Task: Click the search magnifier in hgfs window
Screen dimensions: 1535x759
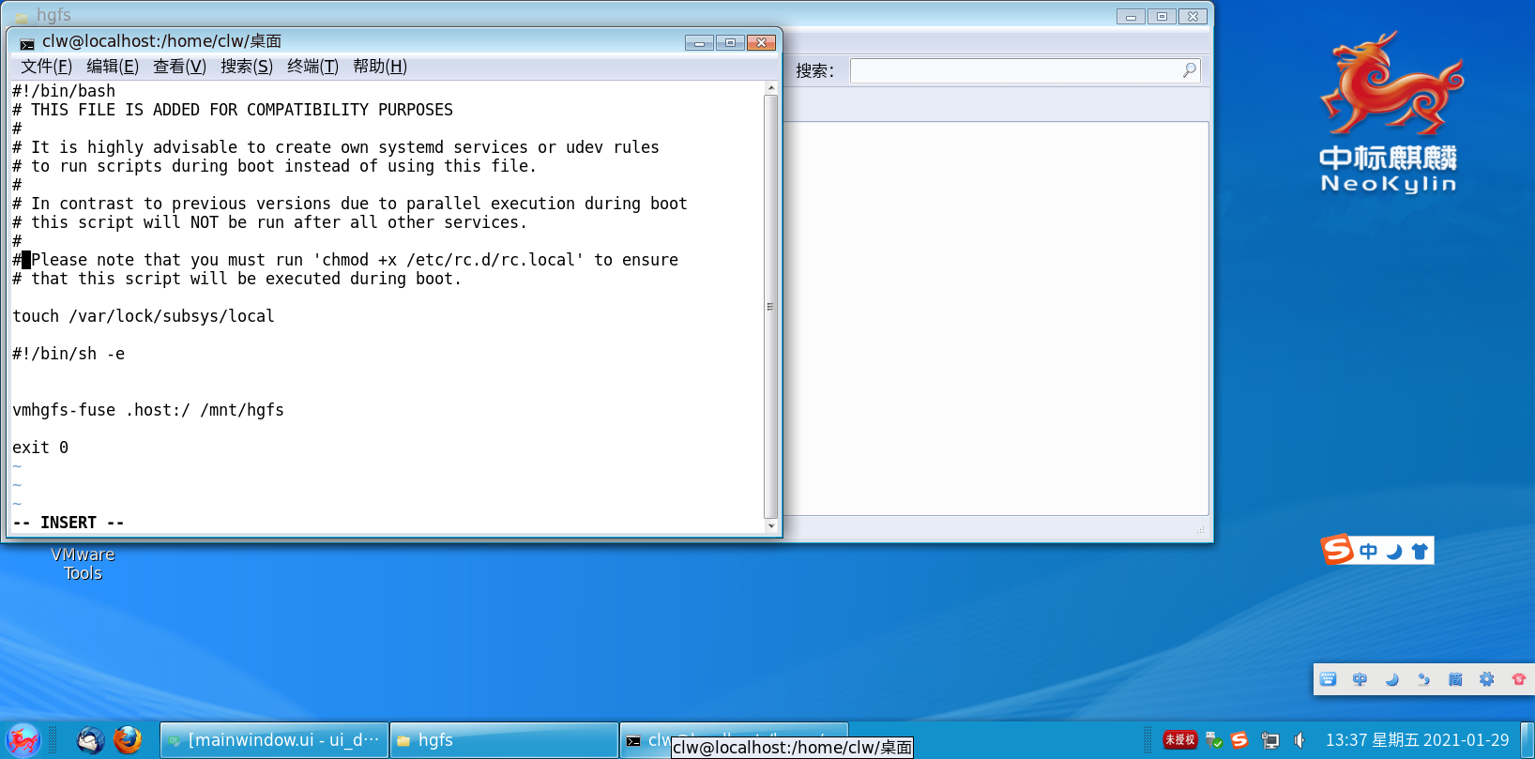Action: 1189,70
